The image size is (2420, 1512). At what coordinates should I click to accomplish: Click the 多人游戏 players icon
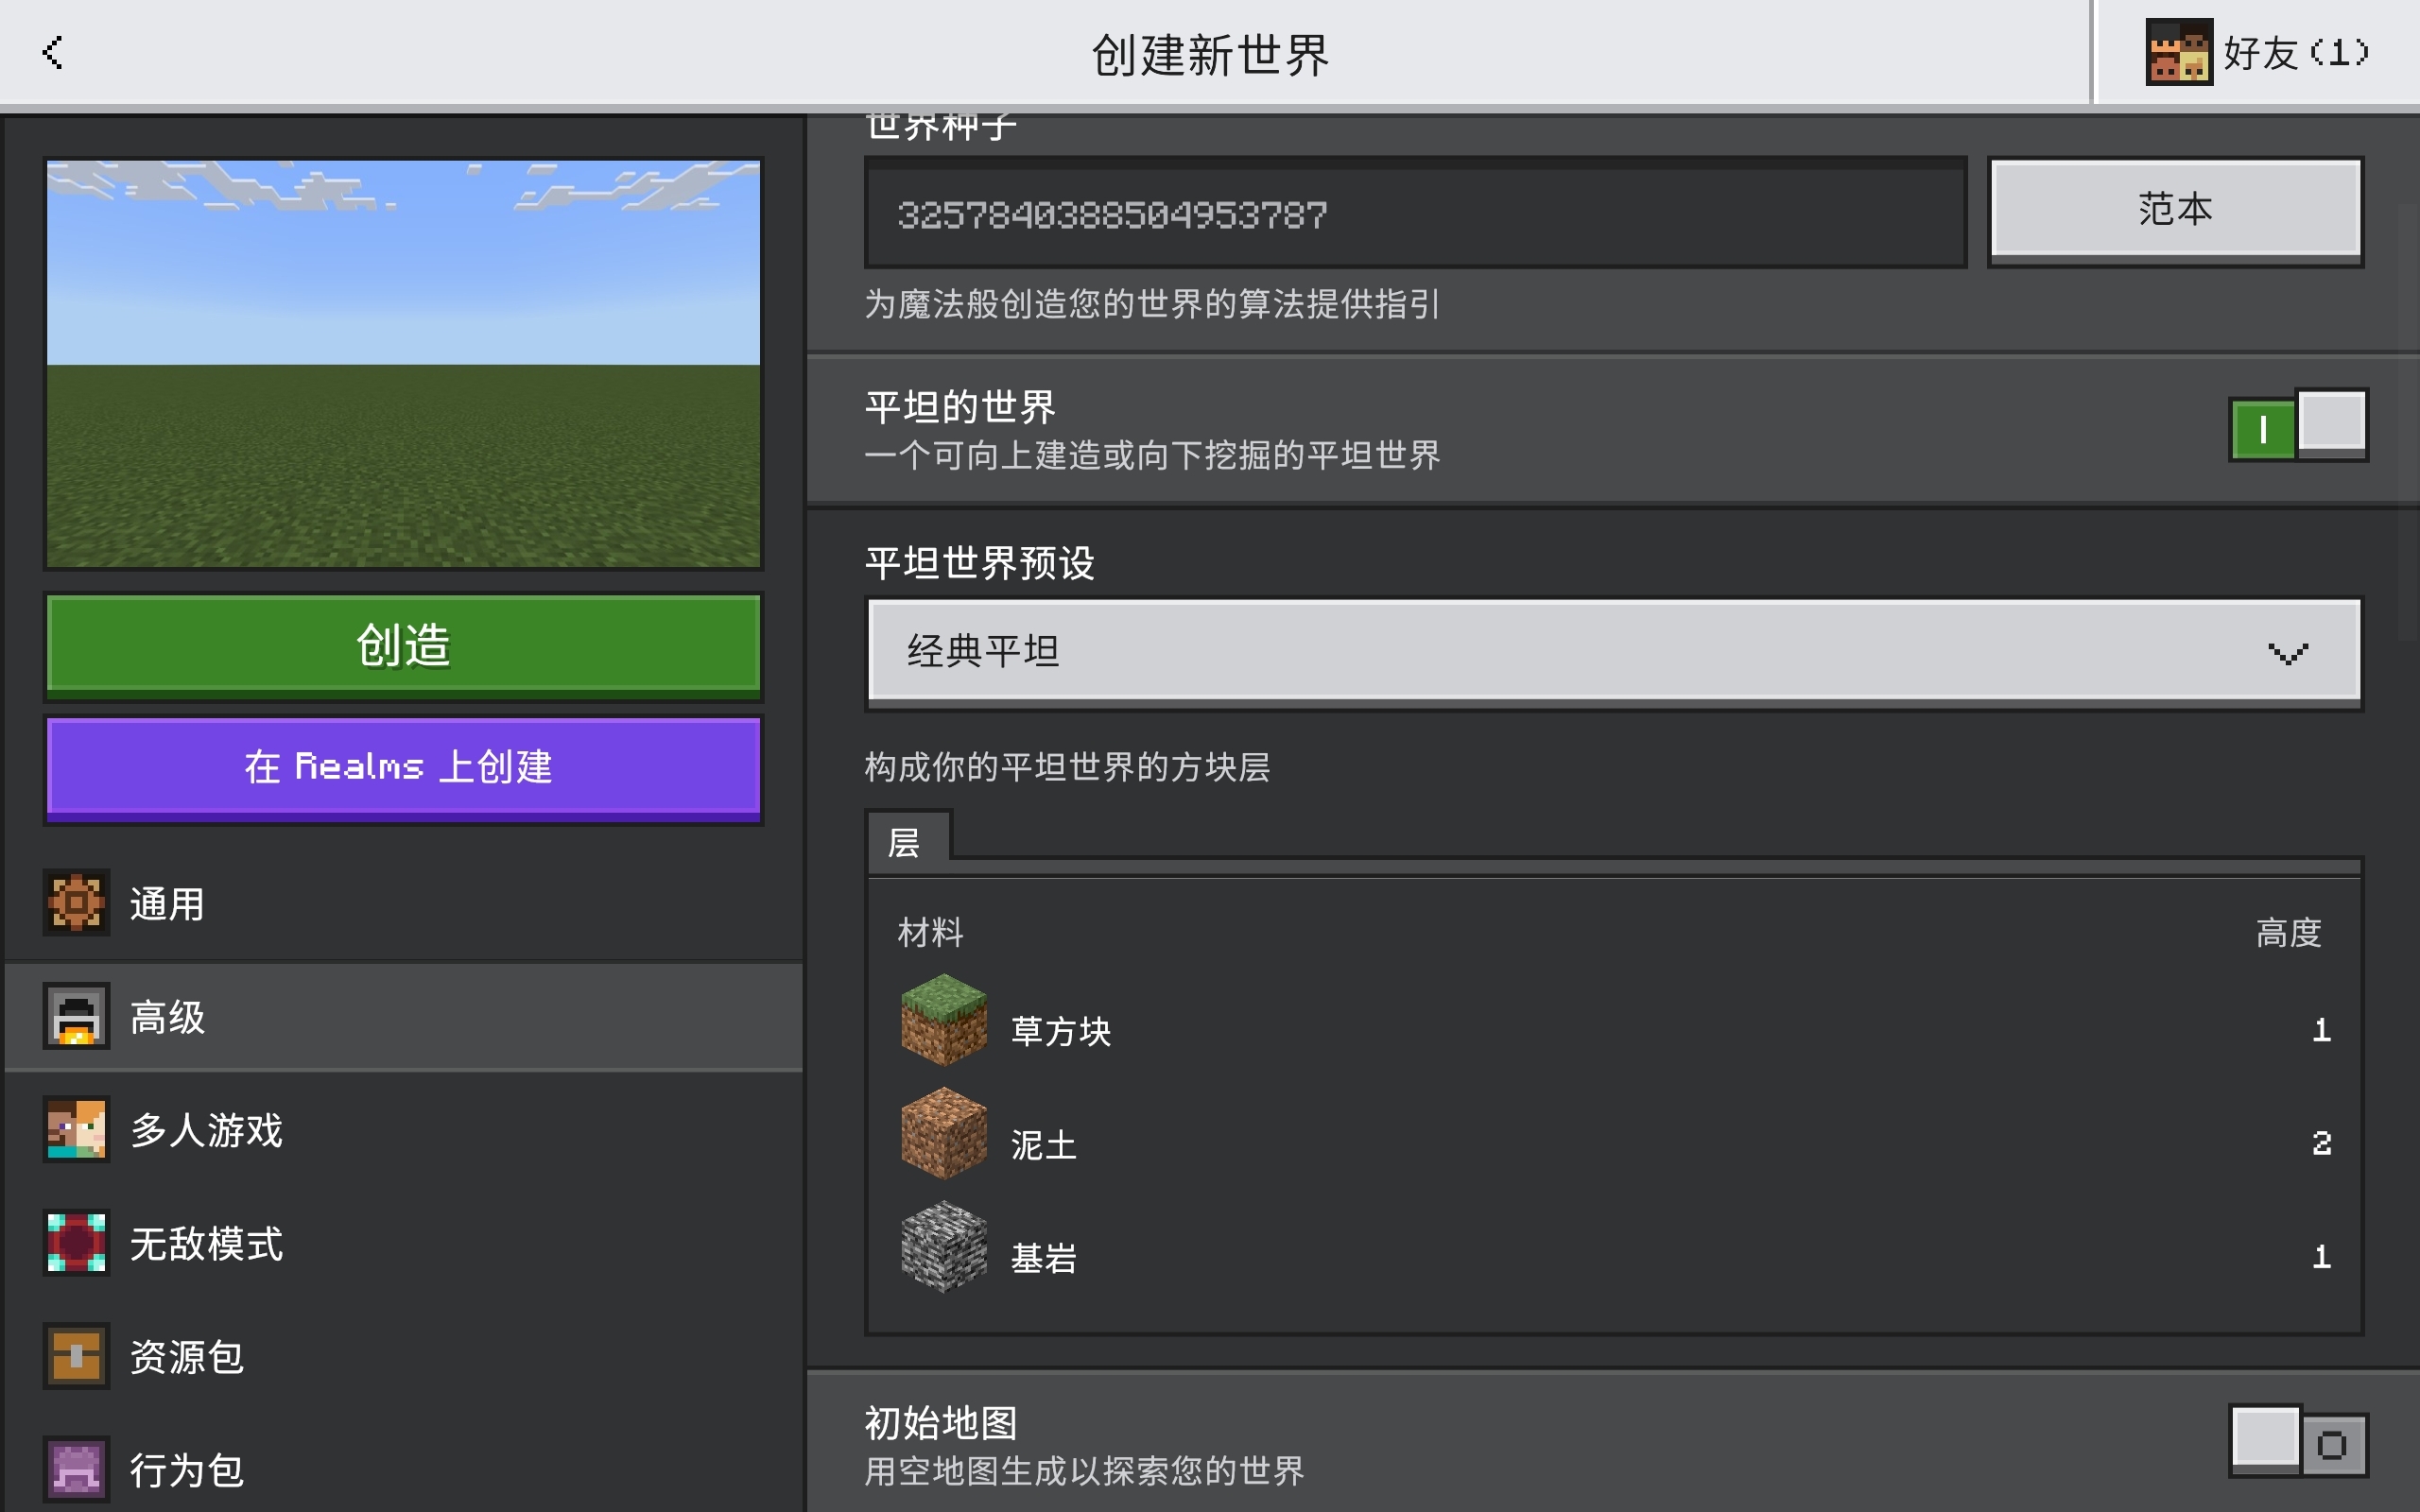[76, 1129]
